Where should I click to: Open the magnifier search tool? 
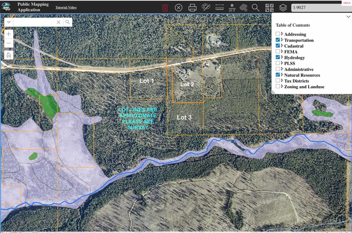coord(256,8)
